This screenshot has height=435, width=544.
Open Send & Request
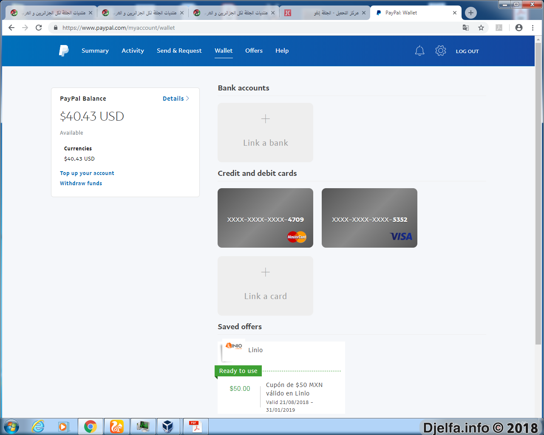[x=179, y=51]
